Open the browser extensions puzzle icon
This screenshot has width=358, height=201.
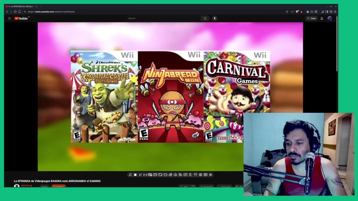point(312,12)
